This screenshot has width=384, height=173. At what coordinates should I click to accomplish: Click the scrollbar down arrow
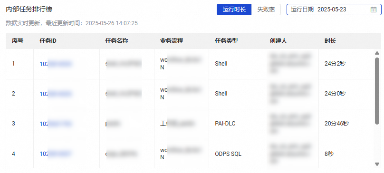377,164
